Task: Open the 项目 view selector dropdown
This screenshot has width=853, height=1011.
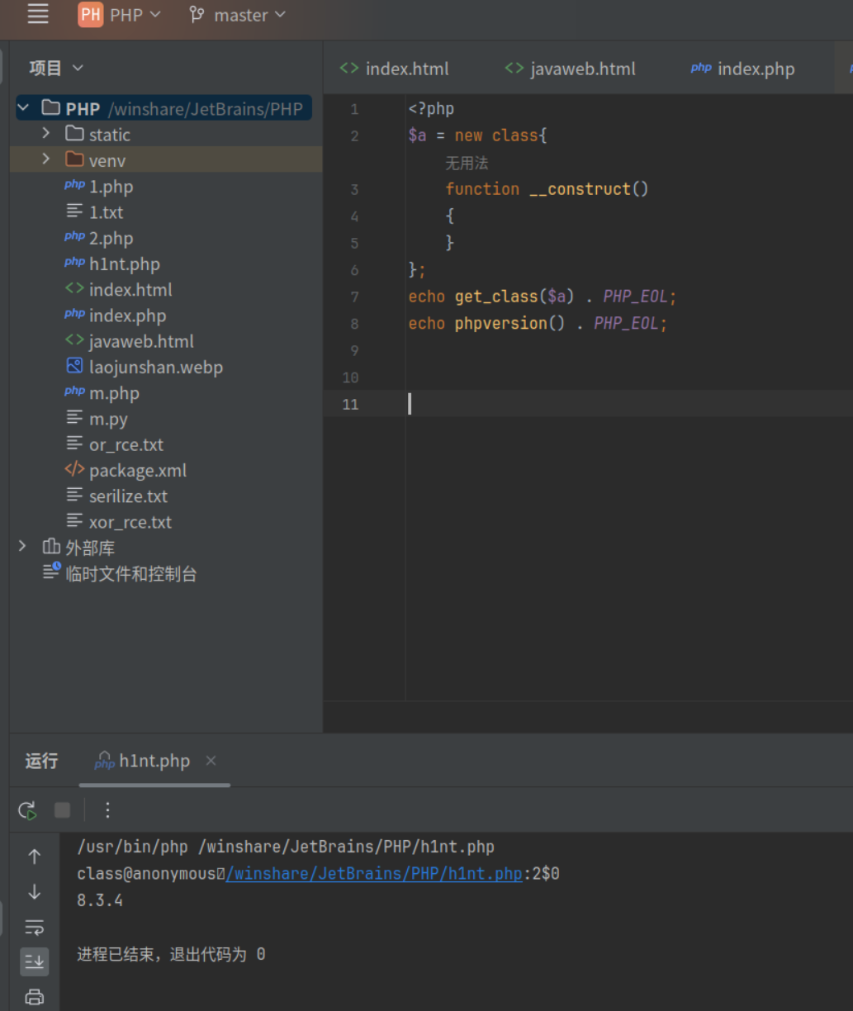Action: click(56, 68)
